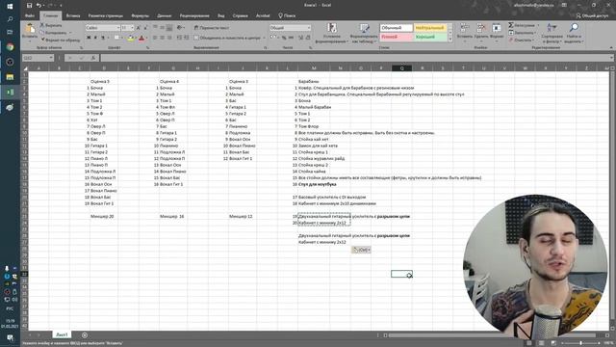The width and height of the screenshot is (616, 347).
Task: Click the cell borders icon
Action: (116, 38)
